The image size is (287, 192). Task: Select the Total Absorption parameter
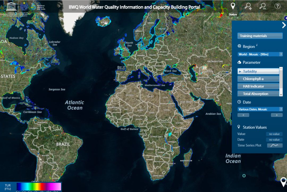pyautogui.click(x=258, y=94)
